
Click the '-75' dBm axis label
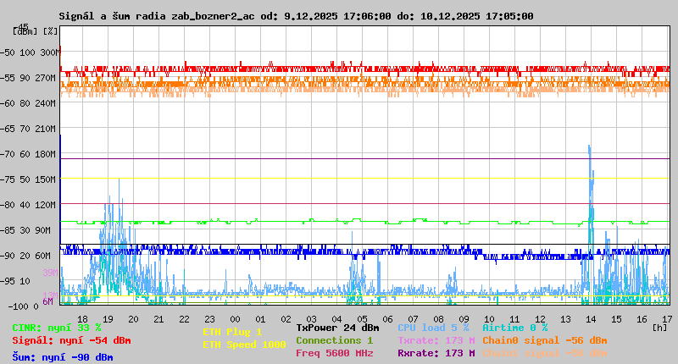coord(8,179)
